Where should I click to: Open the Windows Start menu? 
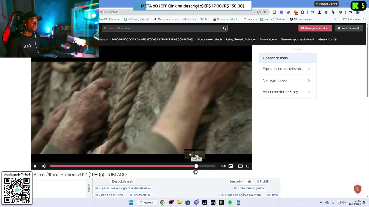131,202
